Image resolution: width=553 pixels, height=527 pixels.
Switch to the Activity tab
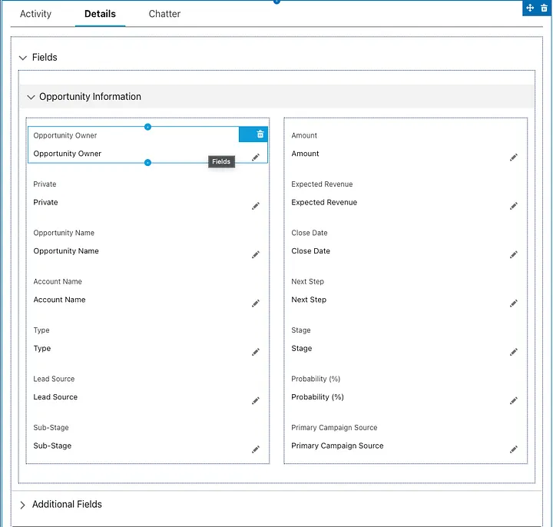[35, 14]
